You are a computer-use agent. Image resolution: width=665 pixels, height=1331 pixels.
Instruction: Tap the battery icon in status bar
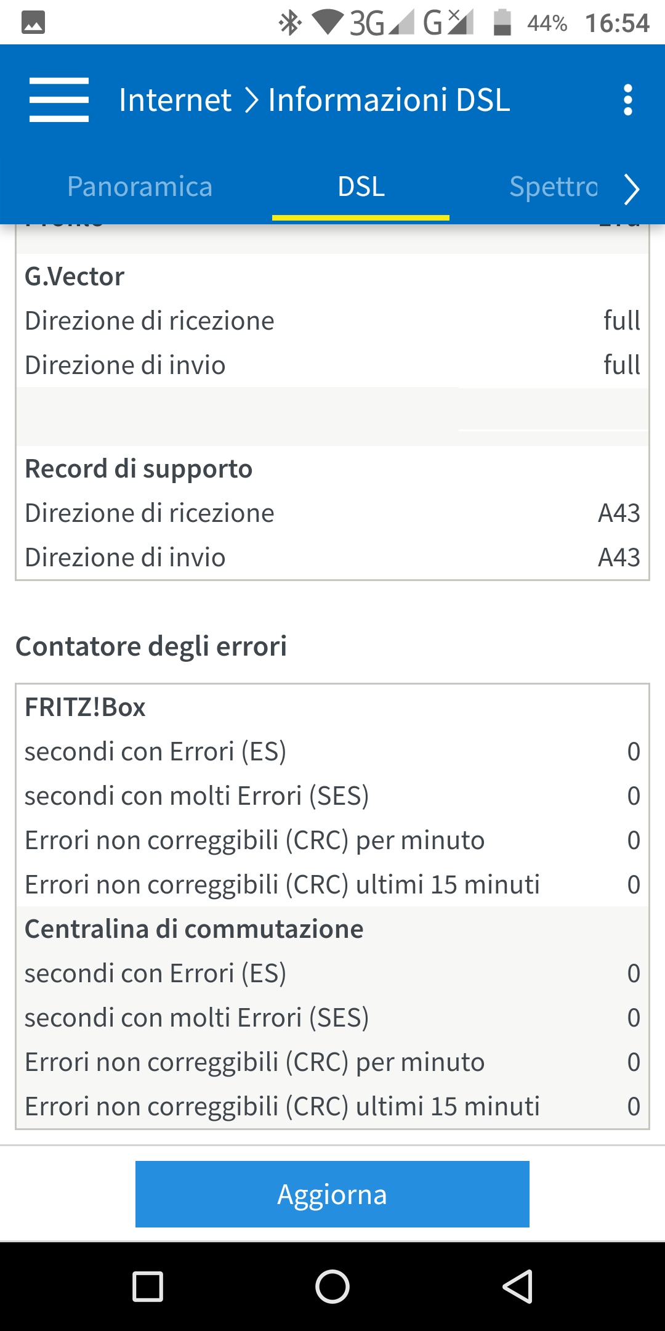[502, 23]
